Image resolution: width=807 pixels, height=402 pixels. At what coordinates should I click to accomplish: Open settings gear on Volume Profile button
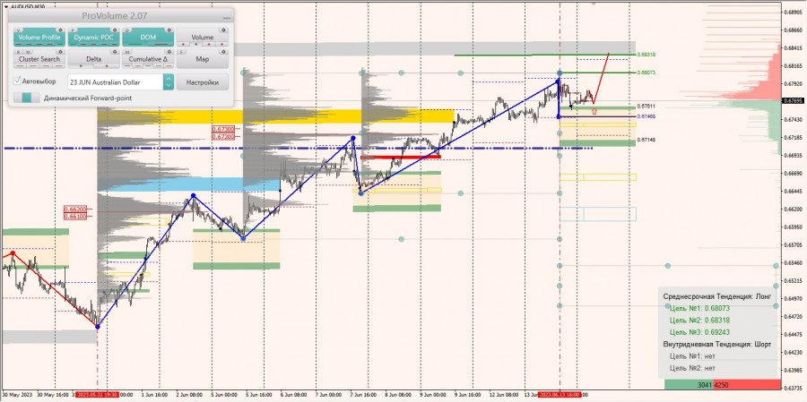pos(60,30)
